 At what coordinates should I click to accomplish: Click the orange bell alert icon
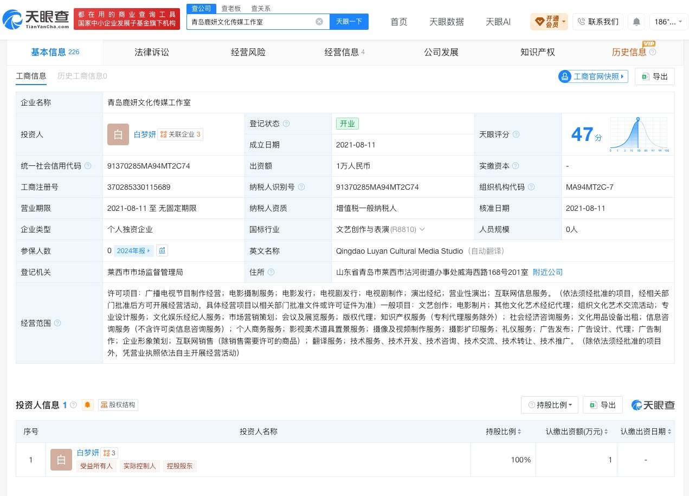[87, 405]
